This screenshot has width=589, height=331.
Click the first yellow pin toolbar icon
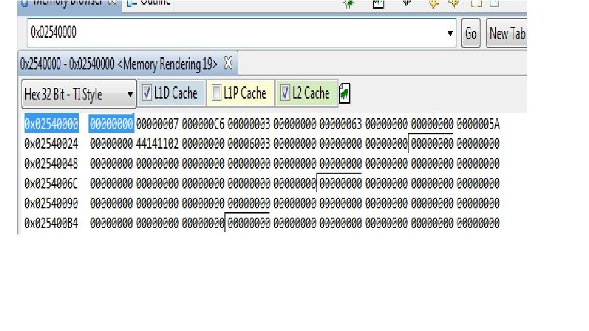coord(434,4)
